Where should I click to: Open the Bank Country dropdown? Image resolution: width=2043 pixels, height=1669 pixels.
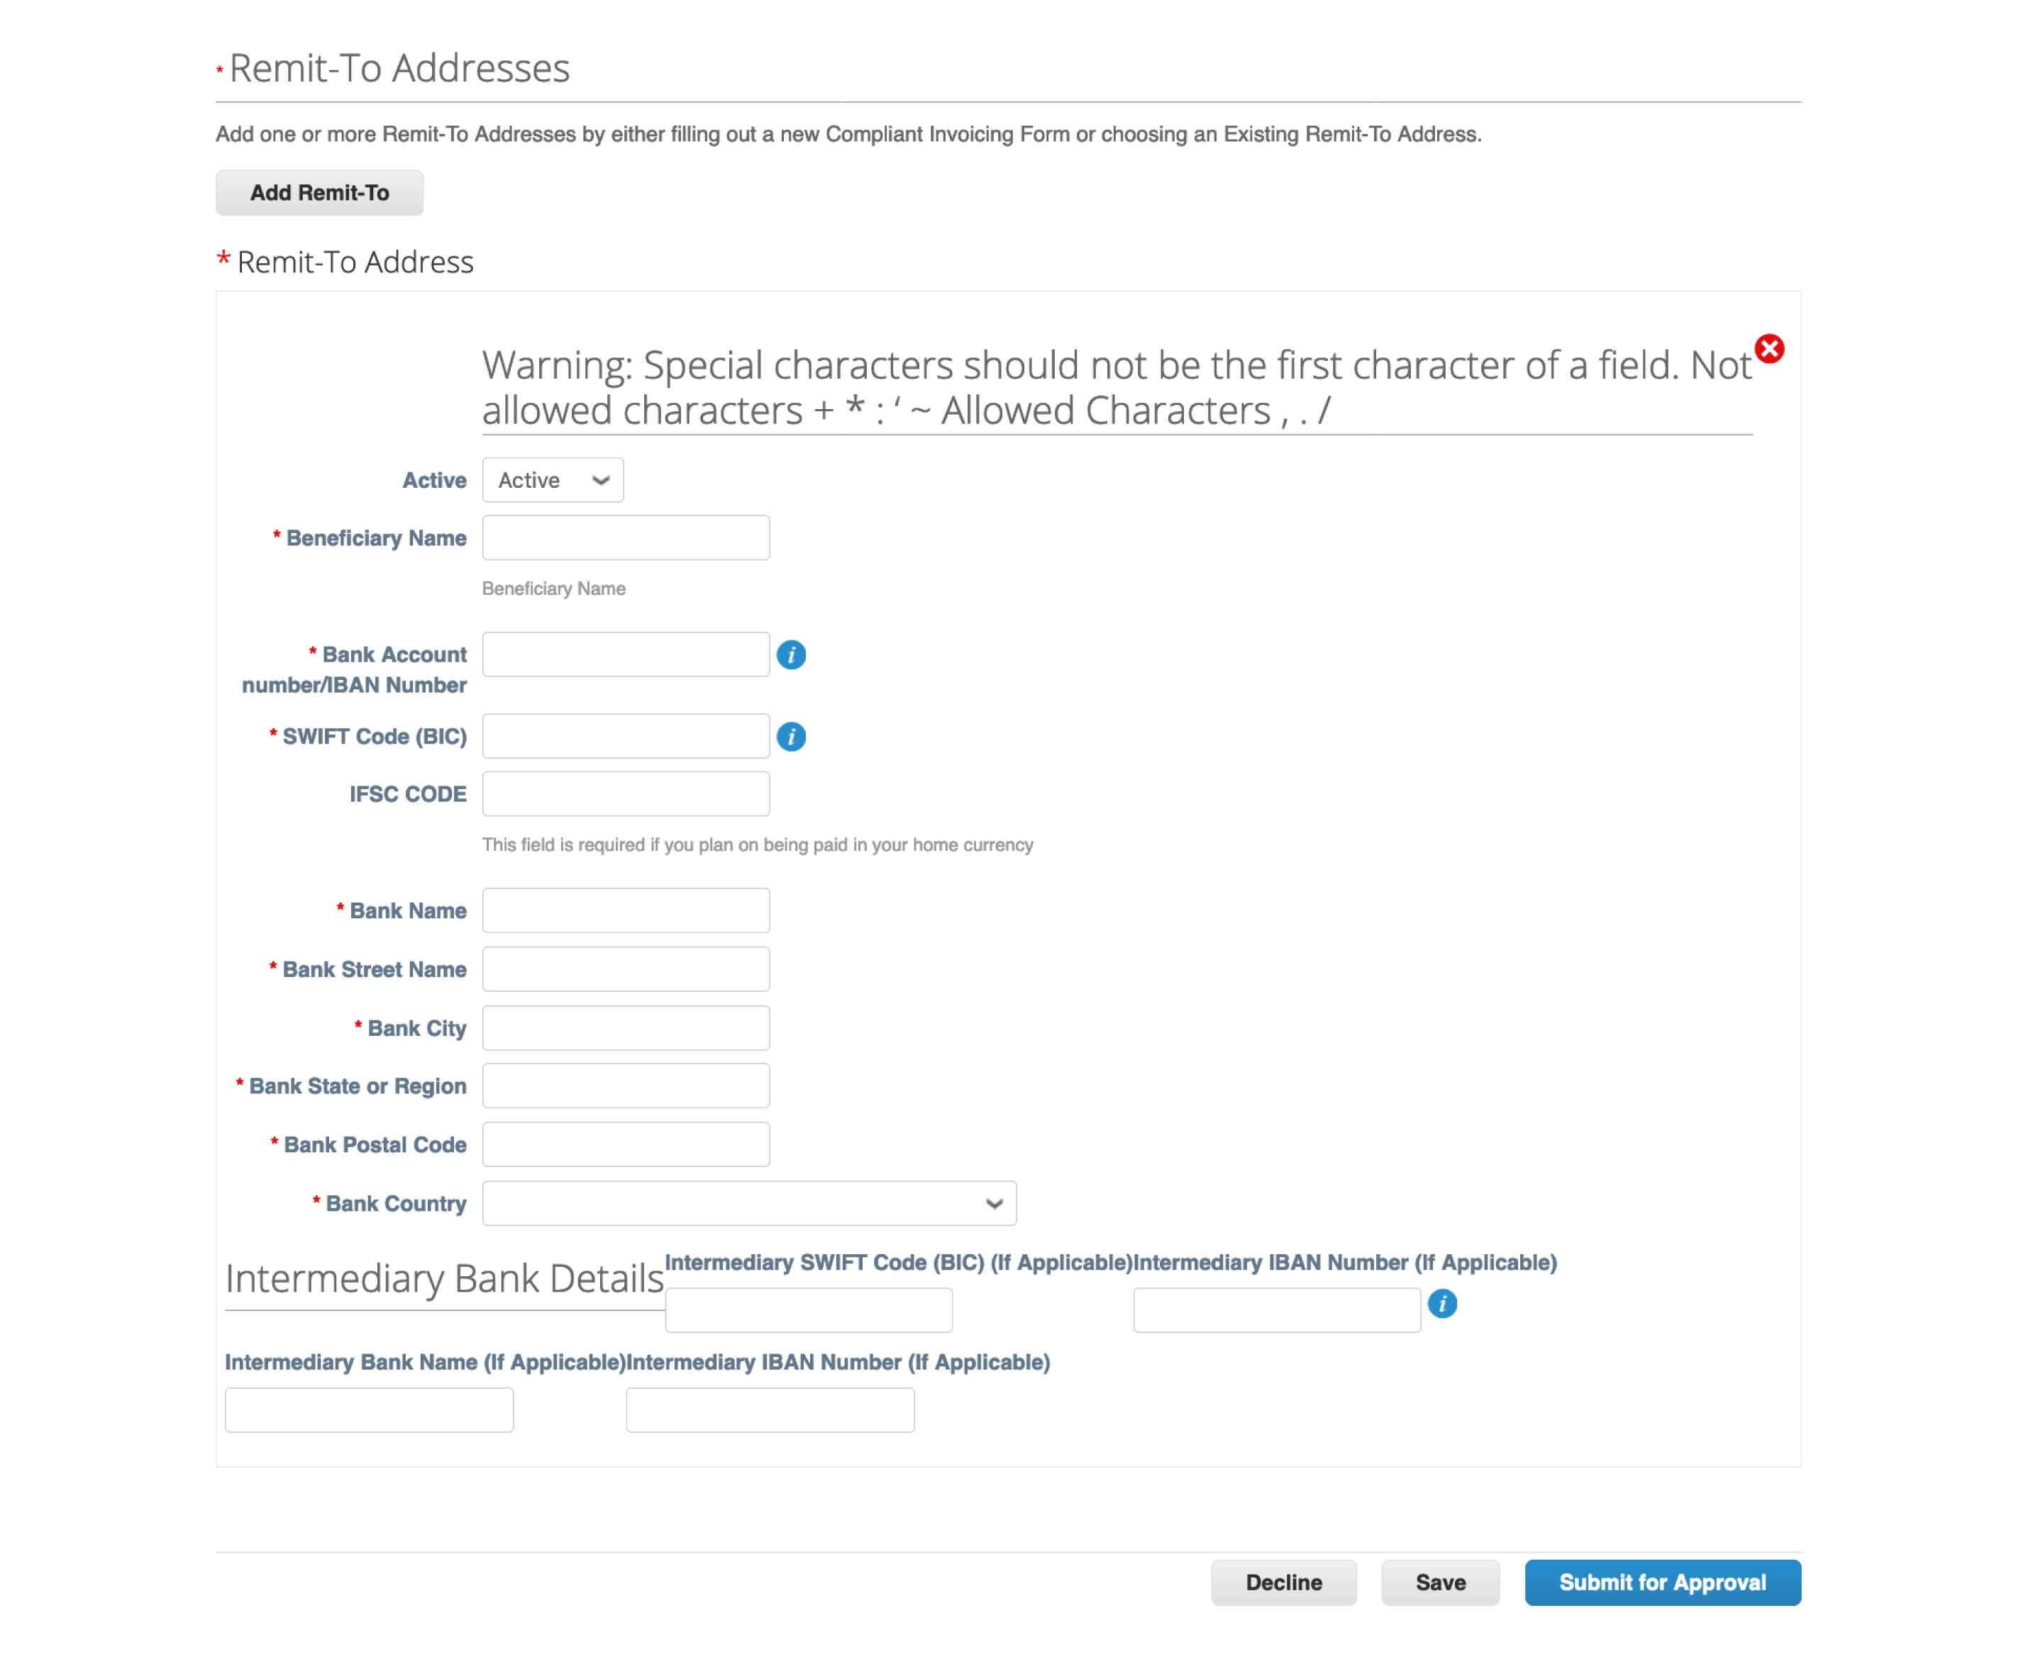click(x=748, y=1202)
